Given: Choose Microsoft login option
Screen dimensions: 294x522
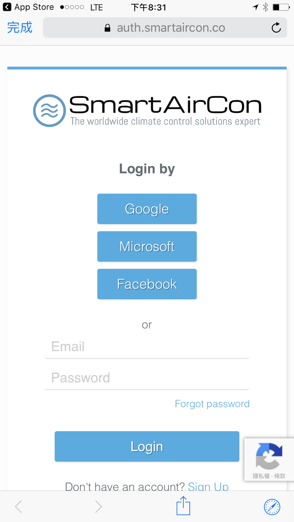Looking at the screenshot, I should coord(147,246).
